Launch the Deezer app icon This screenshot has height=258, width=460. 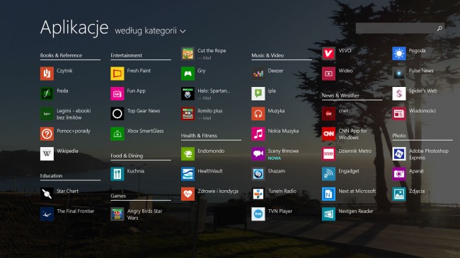[x=258, y=74]
